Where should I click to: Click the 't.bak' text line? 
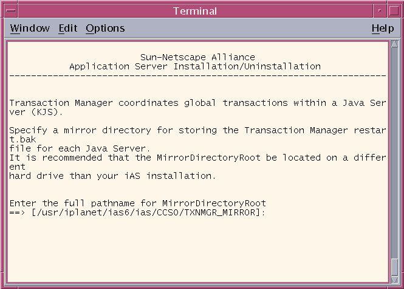[22, 139]
